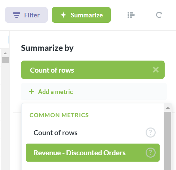Viewport: 176px width, 170px height.
Task: Click the left table scrollbar up arrow
Action: pos(5,53)
